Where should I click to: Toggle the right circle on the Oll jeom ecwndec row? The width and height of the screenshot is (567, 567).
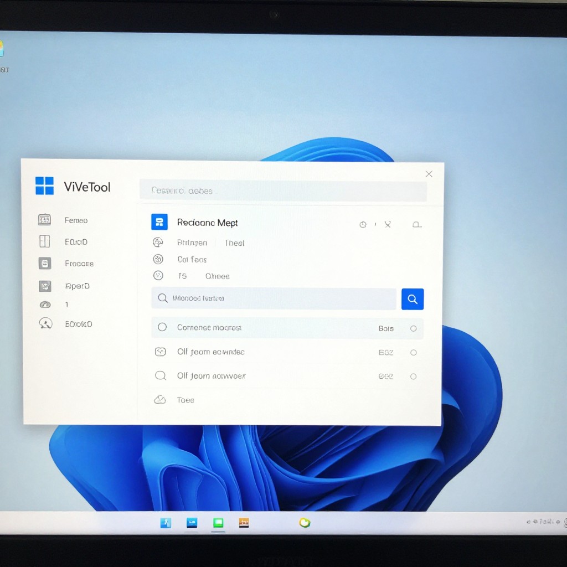click(x=413, y=353)
